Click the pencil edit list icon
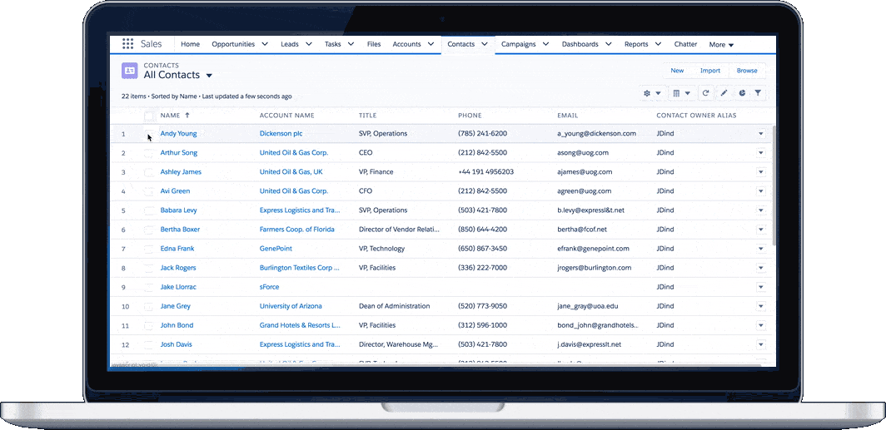Viewport: 886px width, 430px height. click(724, 93)
